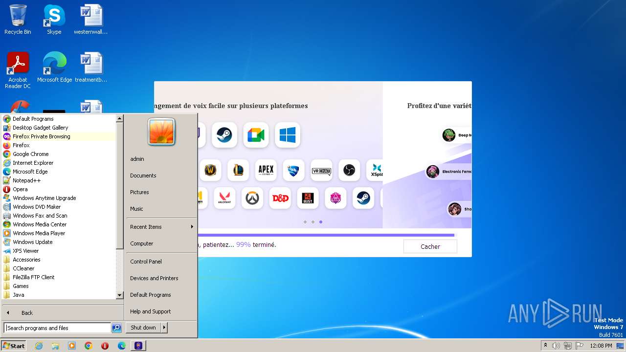
Task: Open Default Programs in the All Programs list
Action: coord(59,119)
